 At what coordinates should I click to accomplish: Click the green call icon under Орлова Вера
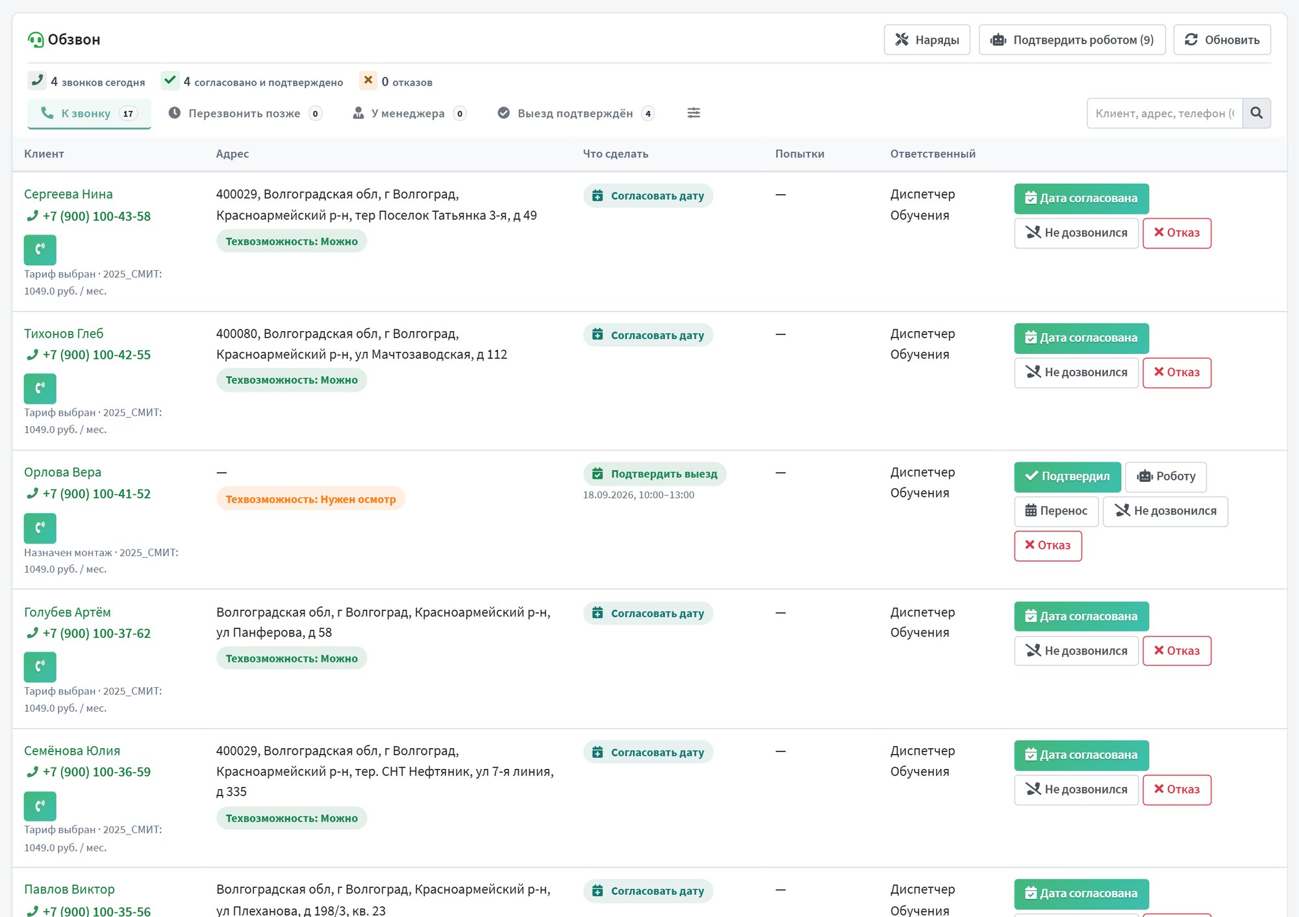40,528
